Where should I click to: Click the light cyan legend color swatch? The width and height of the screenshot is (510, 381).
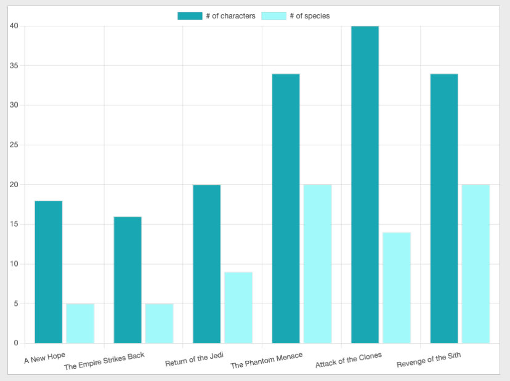[x=273, y=15]
